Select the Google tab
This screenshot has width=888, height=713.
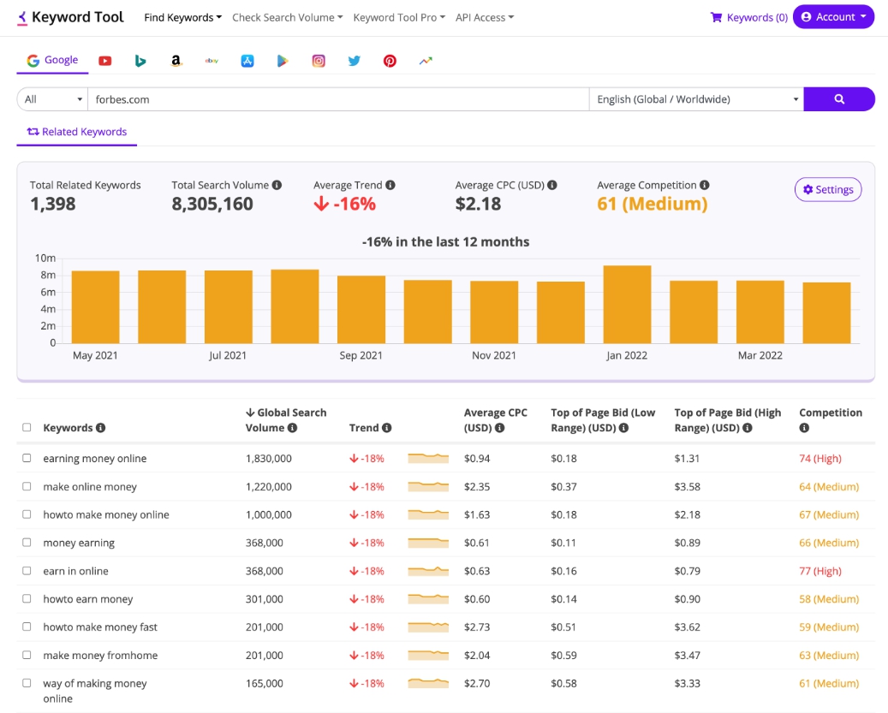pyautogui.click(x=53, y=60)
